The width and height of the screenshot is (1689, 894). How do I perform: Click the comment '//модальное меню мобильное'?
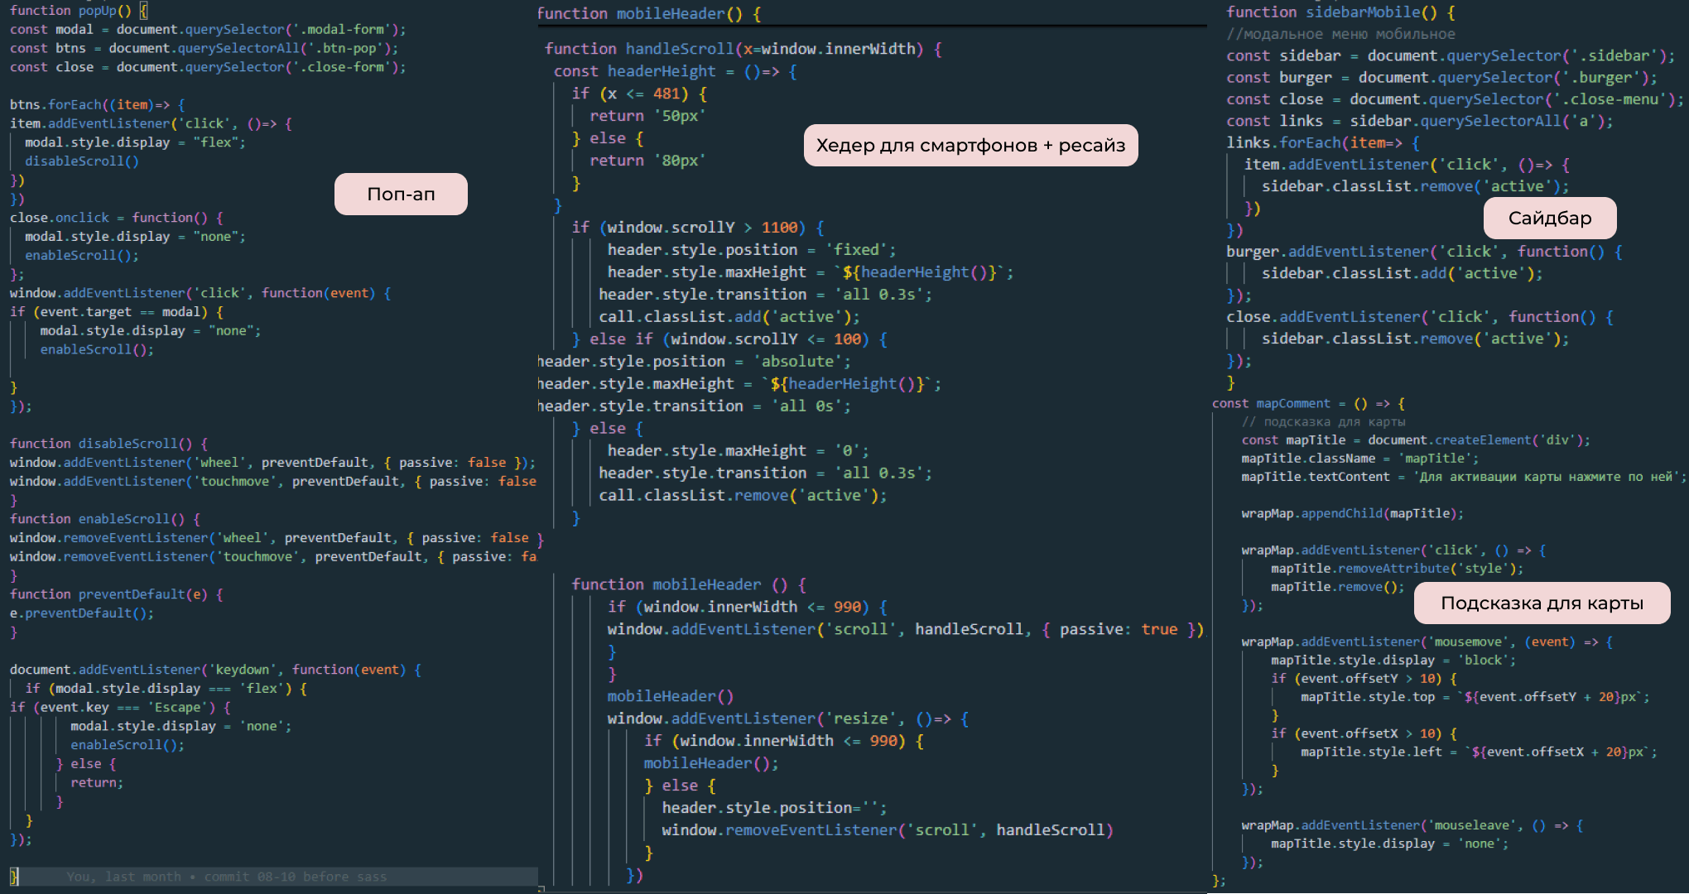1340,34
